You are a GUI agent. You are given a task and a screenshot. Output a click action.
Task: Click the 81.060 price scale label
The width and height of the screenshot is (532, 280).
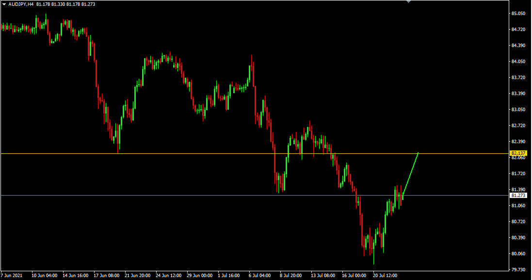(518, 206)
